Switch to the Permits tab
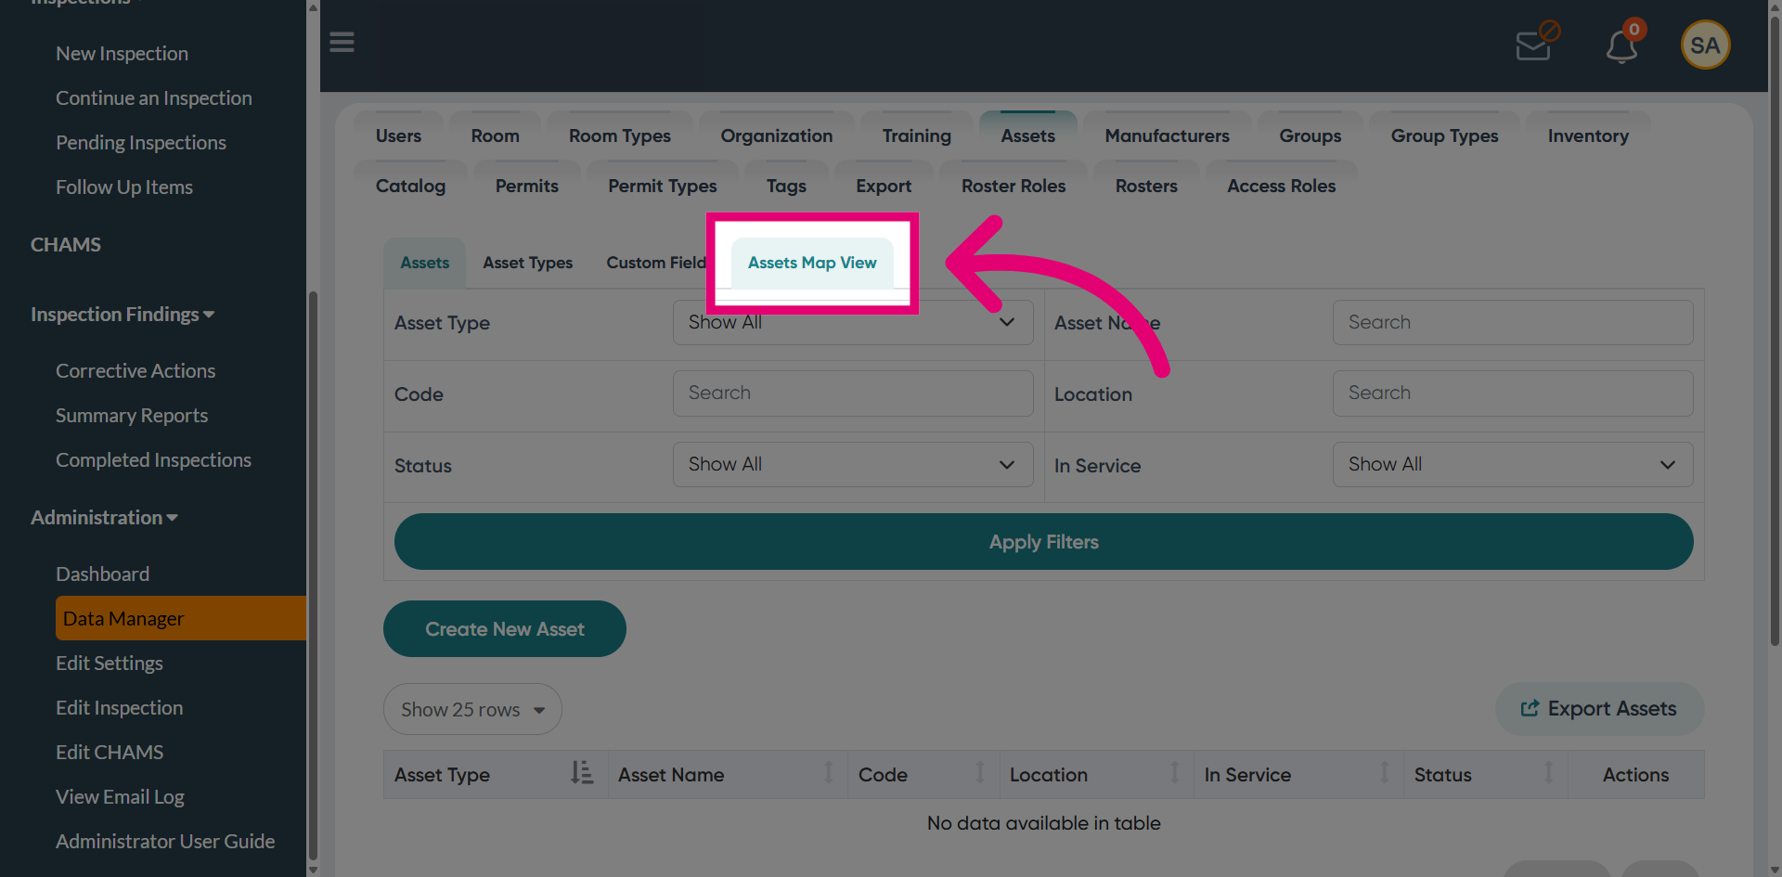The width and height of the screenshot is (1782, 877). (x=526, y=186)
